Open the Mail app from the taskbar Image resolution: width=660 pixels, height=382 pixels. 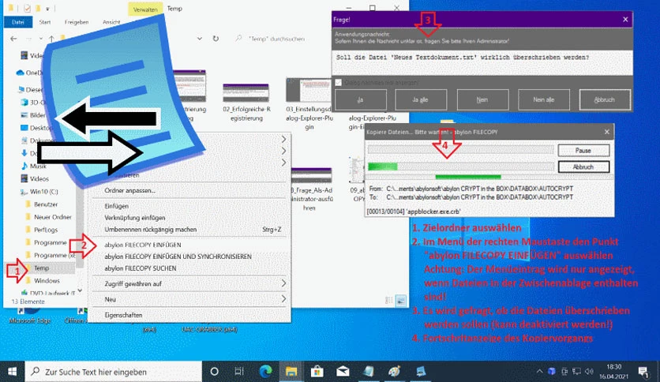click(x=343, y=372)
